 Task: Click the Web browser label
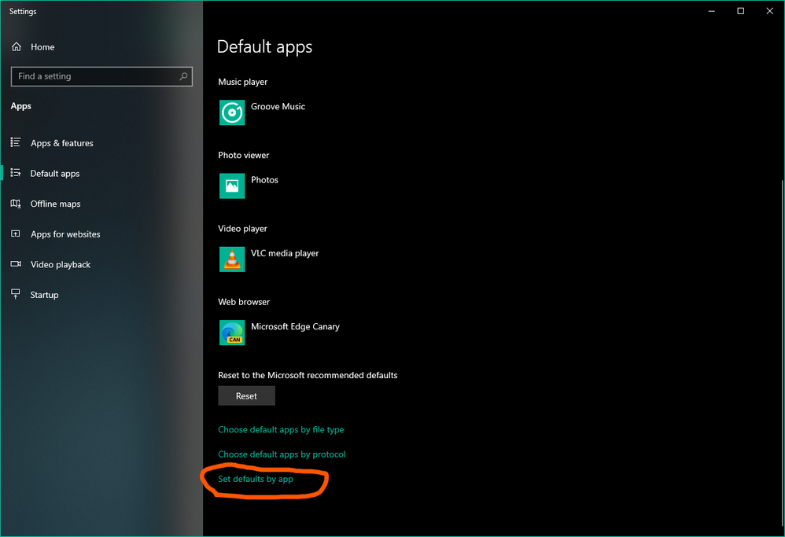point(244,302)
